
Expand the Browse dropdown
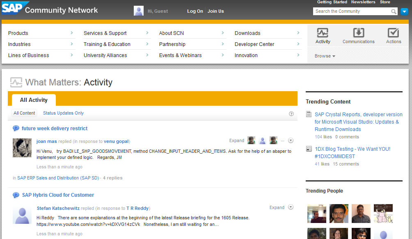[x=325, y=56]
